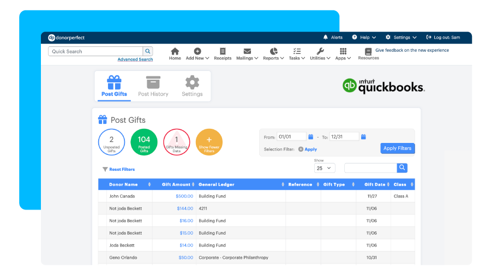
Task: Open the $14.00 gift amount
Action: click(x=186, y=245)
